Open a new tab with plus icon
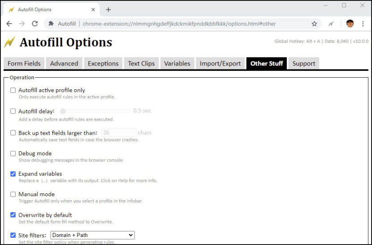 coord(108,9)
